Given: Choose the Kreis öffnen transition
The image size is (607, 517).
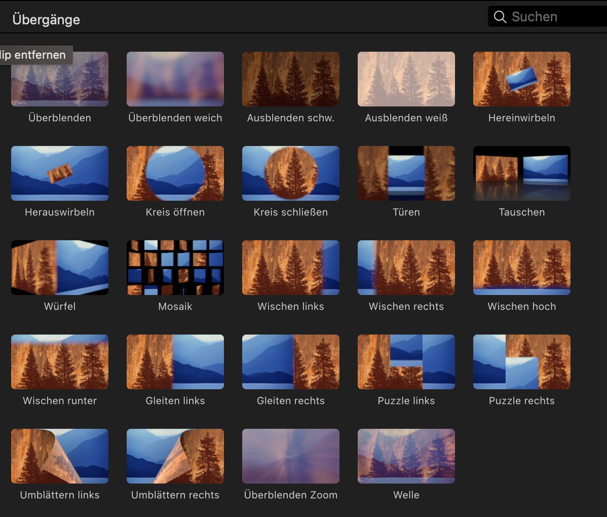Looking at the screenshot, I should [175, 173].
